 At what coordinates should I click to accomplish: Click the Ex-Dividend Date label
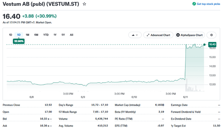coord(181,119)
